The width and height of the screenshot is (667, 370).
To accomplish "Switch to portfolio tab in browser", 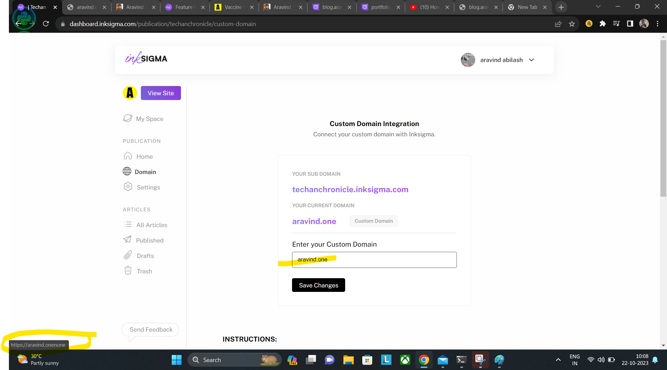I will point(380,7).
